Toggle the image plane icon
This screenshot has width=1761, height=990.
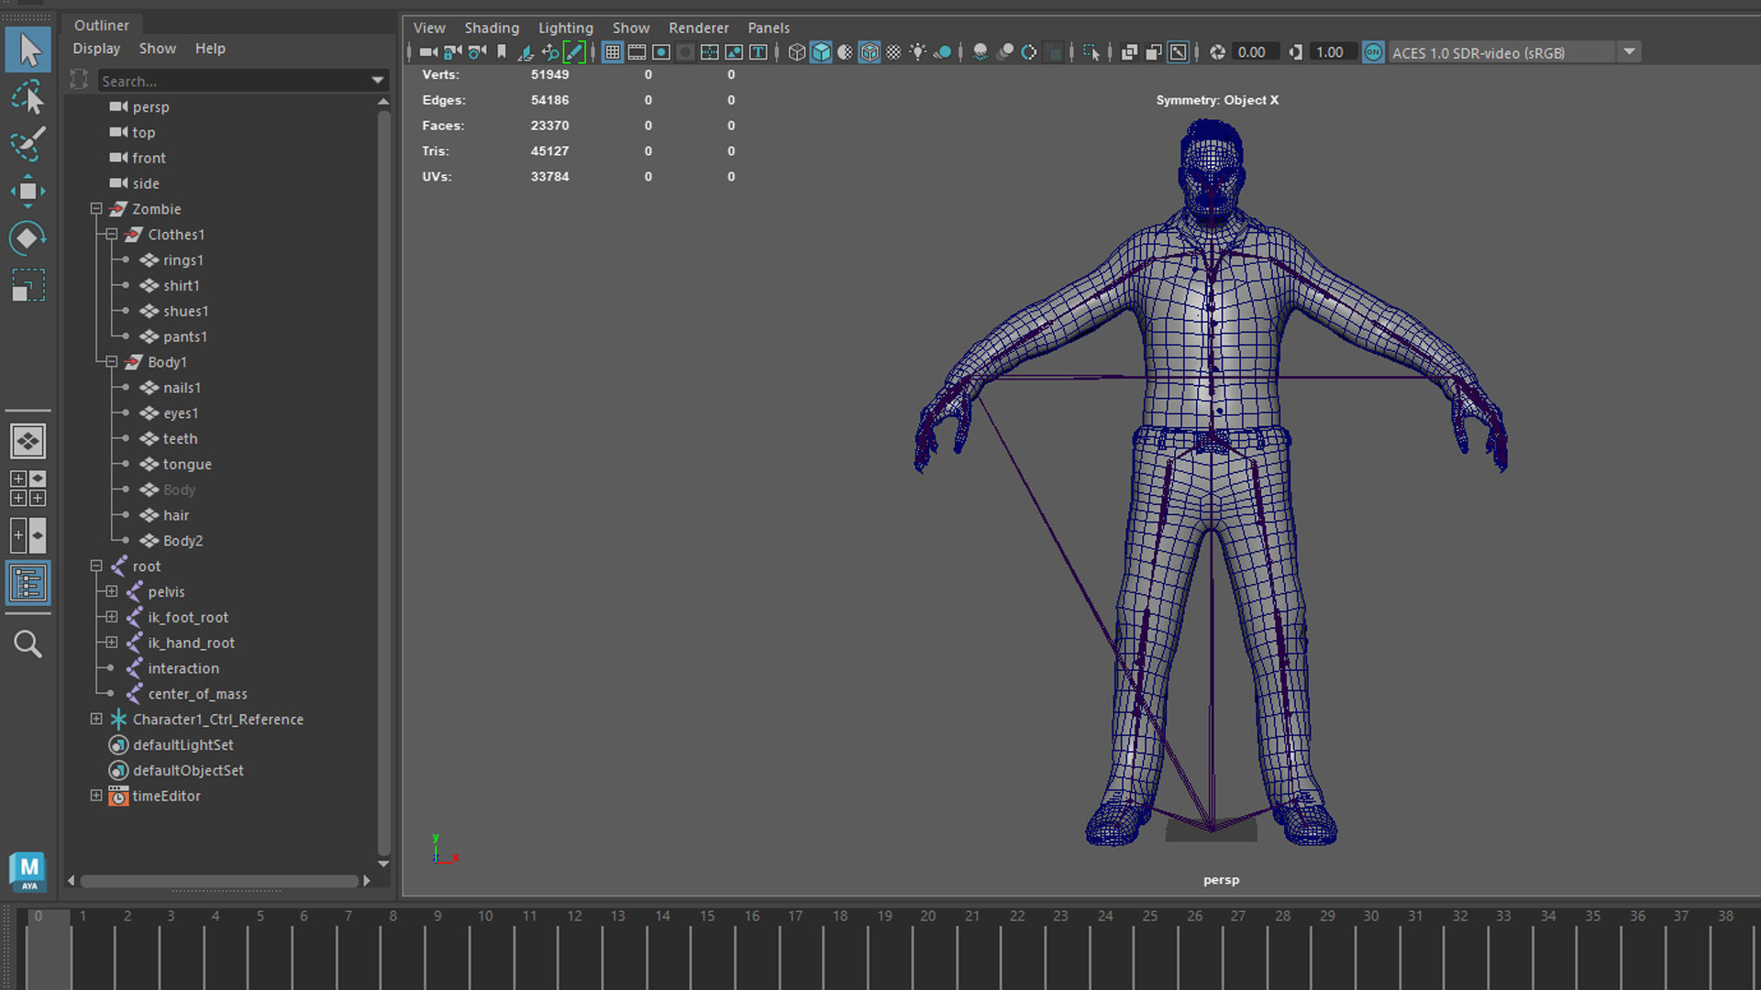tap(526, 52)
